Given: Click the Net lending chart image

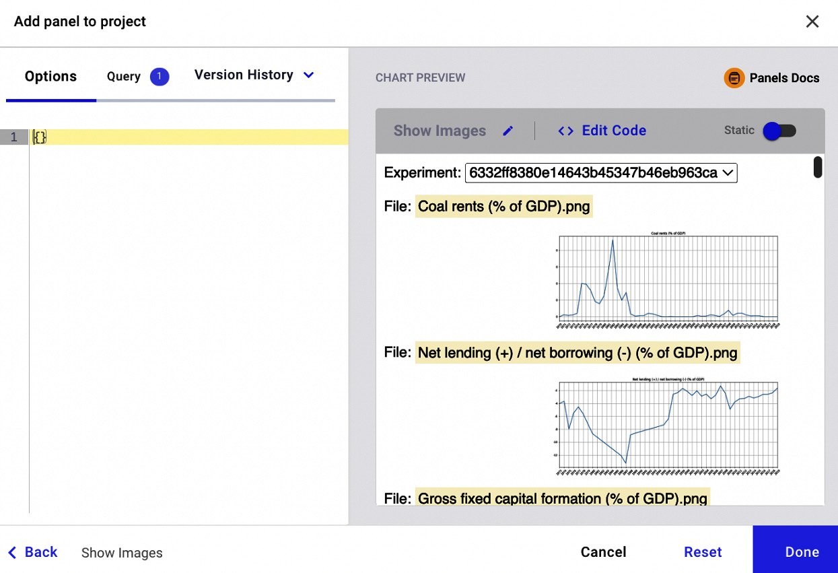Looking at the screenshot, I should point(667,426).
